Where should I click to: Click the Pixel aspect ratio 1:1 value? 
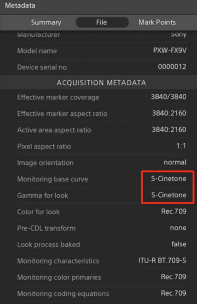coord(181,146)
